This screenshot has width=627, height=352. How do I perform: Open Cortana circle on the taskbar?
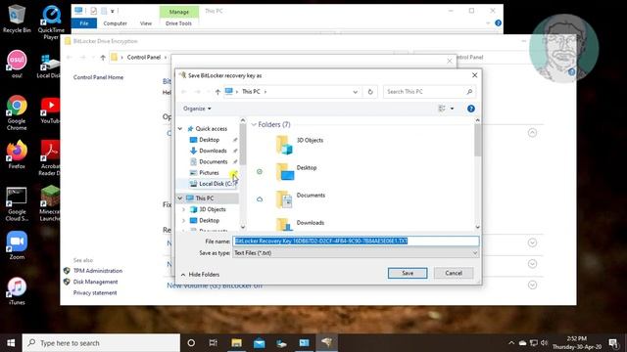click(x=191, y=343)
